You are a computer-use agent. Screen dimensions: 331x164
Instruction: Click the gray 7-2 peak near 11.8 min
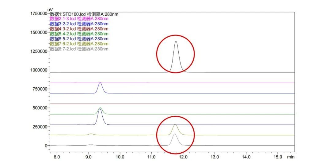pyautogui.click(x=175, y=134)
